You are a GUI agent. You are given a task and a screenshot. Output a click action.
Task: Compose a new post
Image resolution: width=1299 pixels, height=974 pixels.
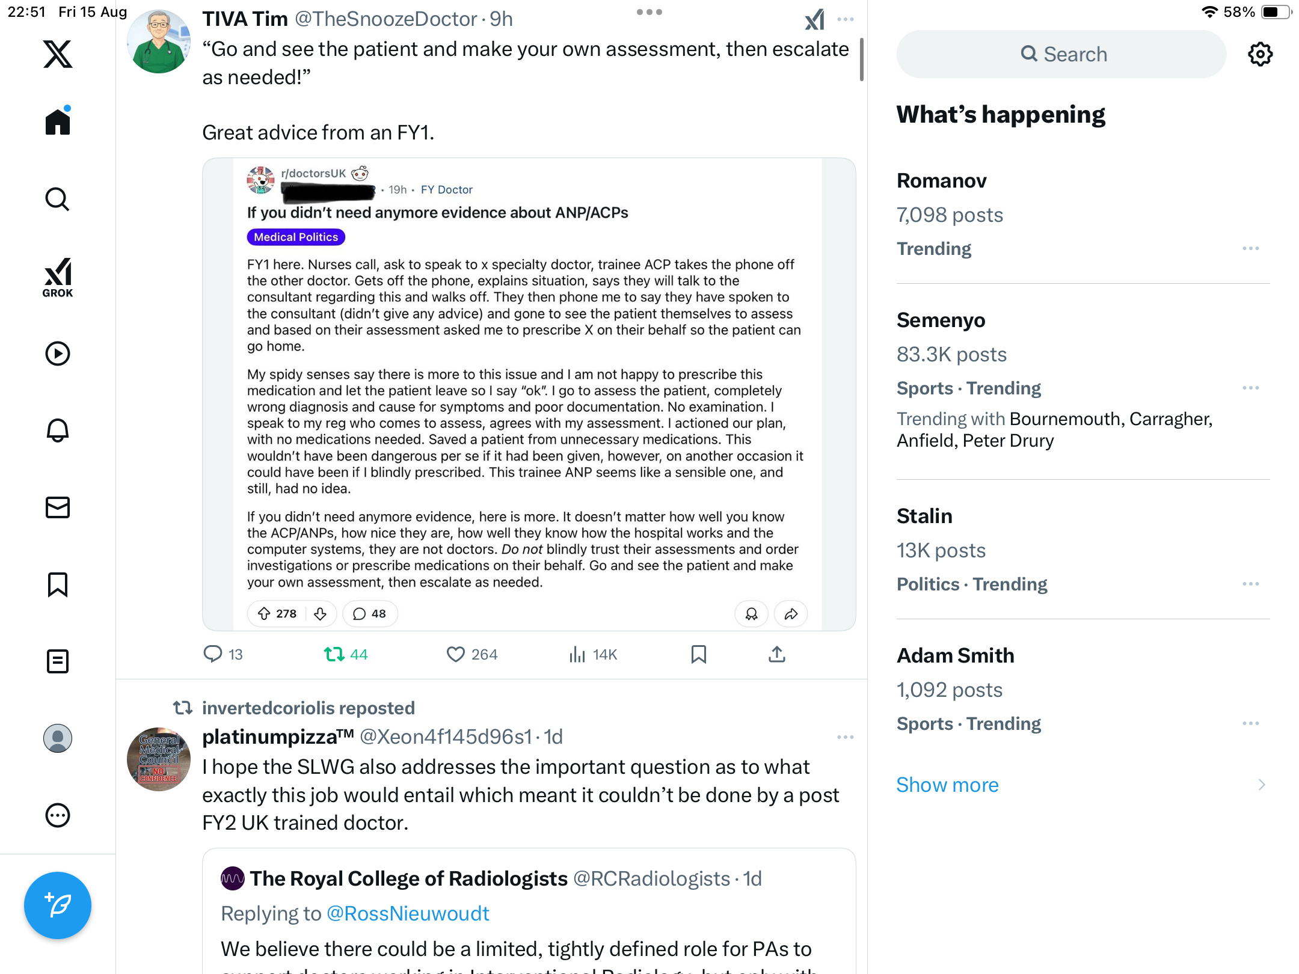point(58,905)
